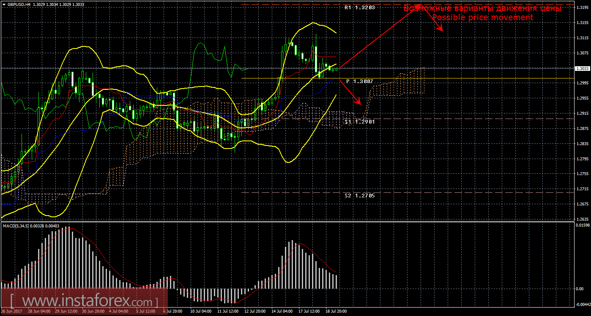Click the 'Possible price movement' annotation text
Image resolution: width=591 pixels, height=316 pixels.
tap(482, 18)
